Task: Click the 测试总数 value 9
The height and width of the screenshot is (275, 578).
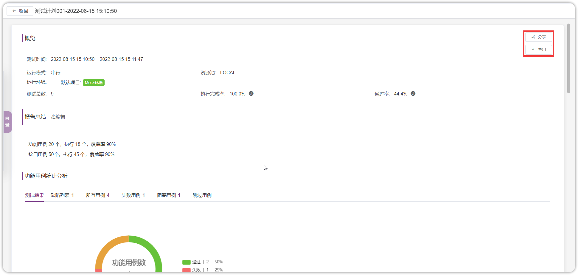Action: click(x=52, y=94)
